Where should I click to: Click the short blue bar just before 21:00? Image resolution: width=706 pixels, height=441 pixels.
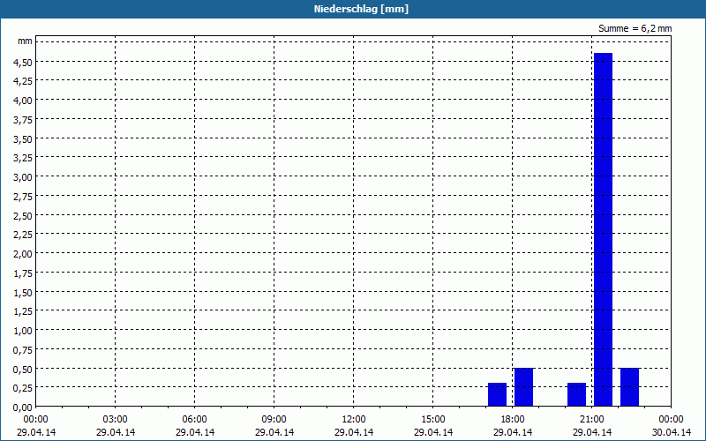click(577, 394)
